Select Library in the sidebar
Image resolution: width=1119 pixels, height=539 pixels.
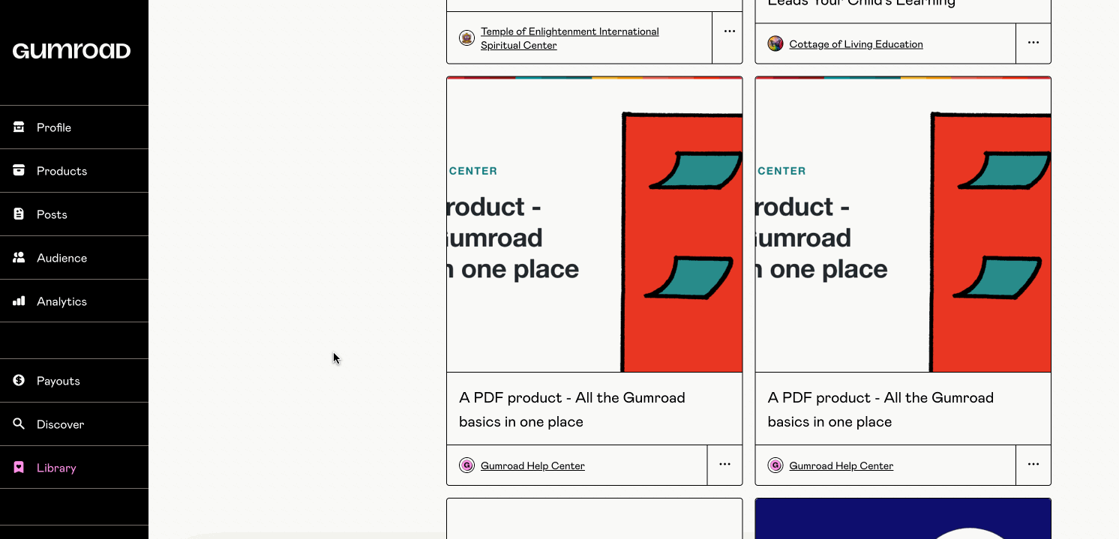pos(74,467)
